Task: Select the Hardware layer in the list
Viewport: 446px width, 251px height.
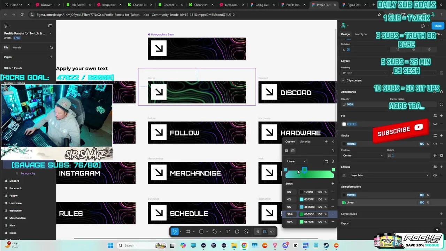Action: 15,203
